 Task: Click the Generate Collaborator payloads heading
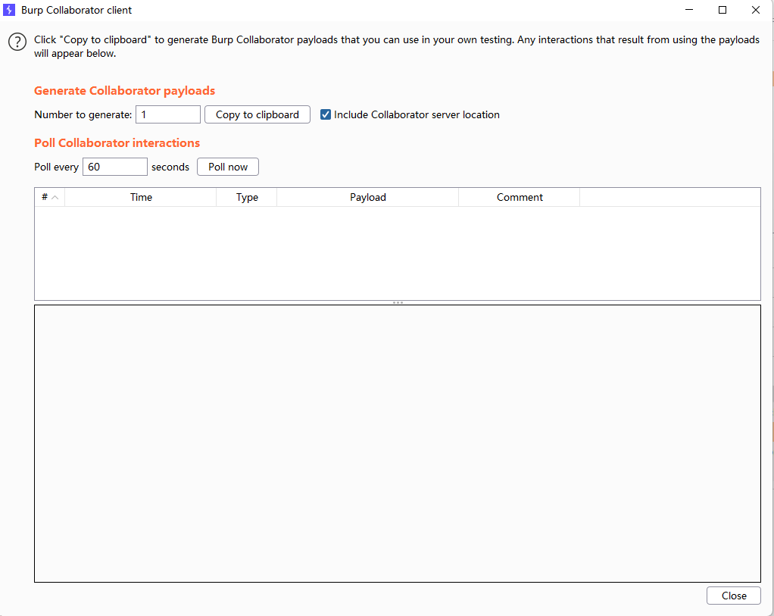[x=124, y=91]
